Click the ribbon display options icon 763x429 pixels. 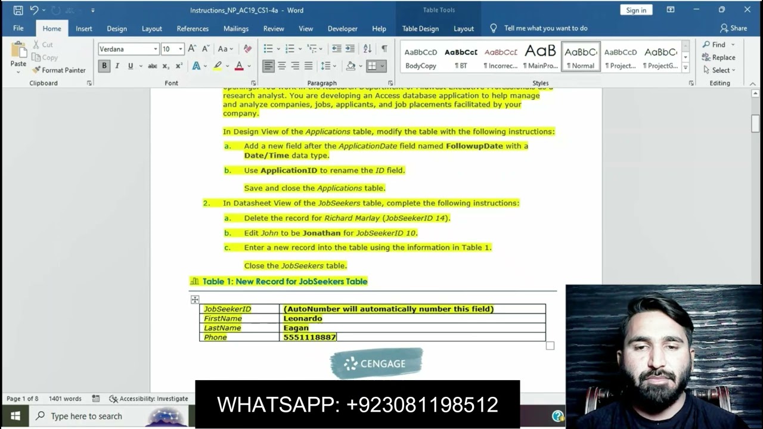pos(671,10)
